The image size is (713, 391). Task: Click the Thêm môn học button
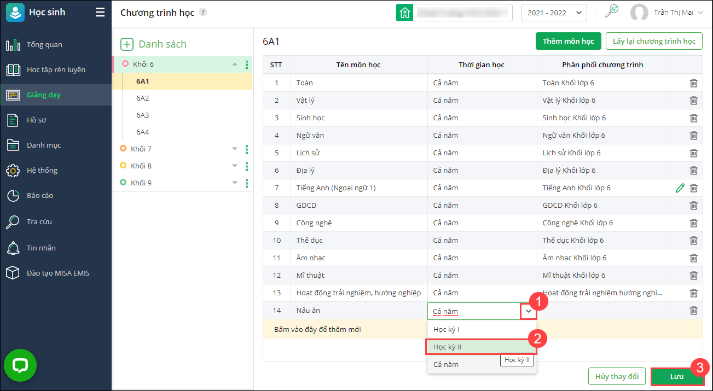568,41
